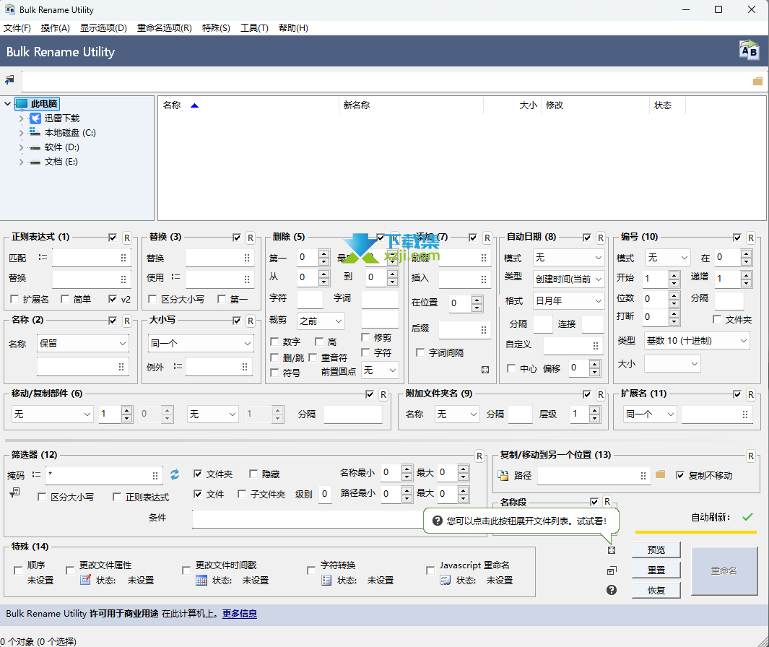Open the 文件(F) menu

pyautogui.click(x=17, y=28)
